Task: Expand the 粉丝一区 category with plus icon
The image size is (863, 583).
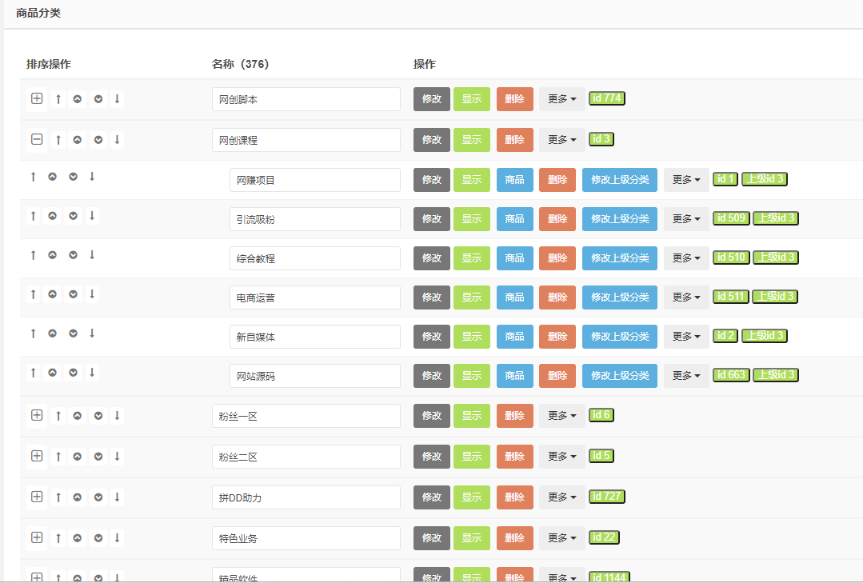Action: click(x=37, y=416)
